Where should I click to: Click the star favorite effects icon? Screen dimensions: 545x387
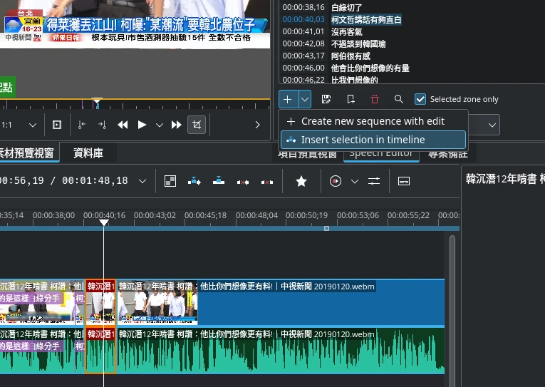(301, 181)
